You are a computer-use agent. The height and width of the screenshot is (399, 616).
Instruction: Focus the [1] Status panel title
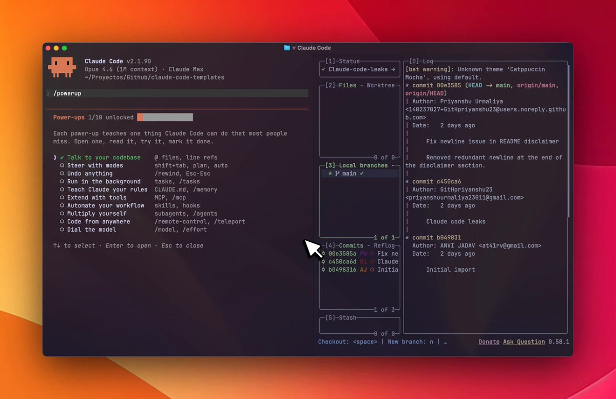coord(343,61)
